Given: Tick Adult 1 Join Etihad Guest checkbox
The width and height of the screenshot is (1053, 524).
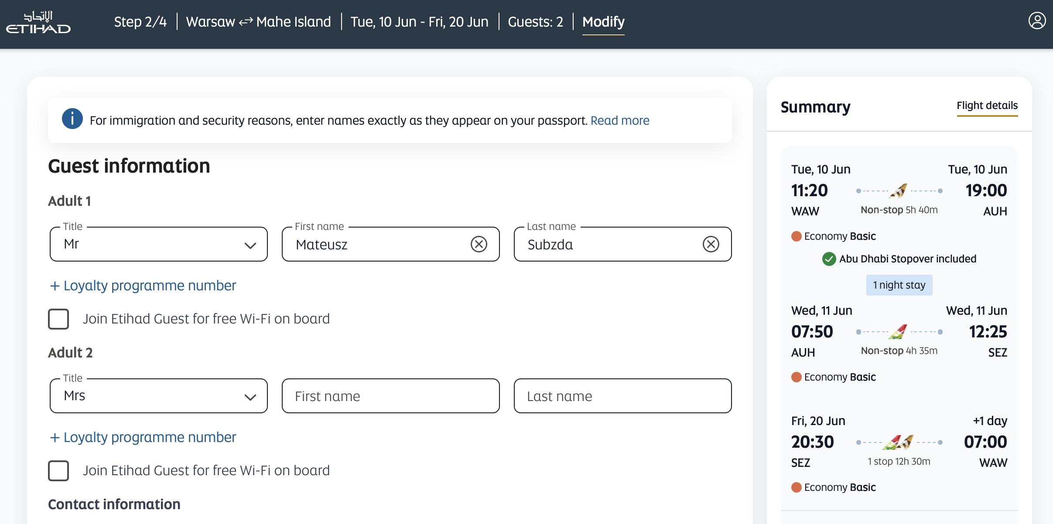Looking at the screenshot, I should pos(58,319).
